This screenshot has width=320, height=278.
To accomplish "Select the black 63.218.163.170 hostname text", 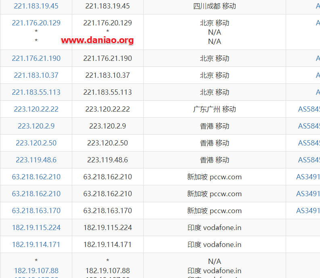I will (108, 211).
